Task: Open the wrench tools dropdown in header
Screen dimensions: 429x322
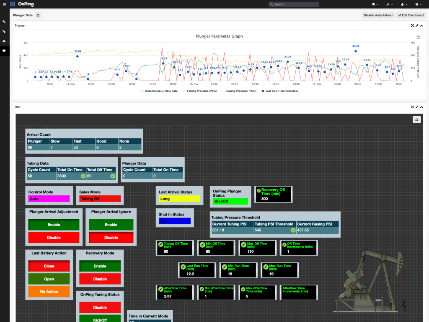Action: [389, 4]
